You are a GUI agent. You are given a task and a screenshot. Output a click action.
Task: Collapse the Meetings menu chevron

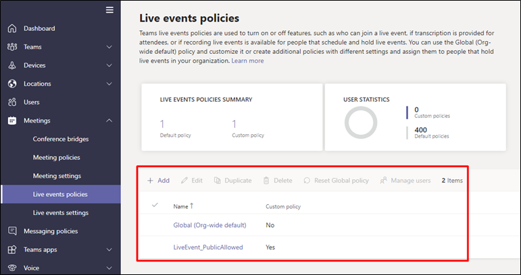coord(109,121)
